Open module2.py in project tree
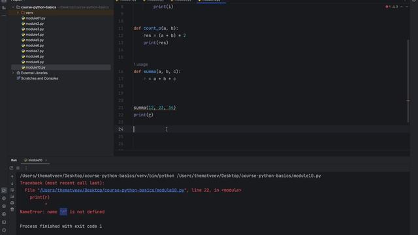The width and height of the screenshot is (418, 235). [x=35, y=23]
